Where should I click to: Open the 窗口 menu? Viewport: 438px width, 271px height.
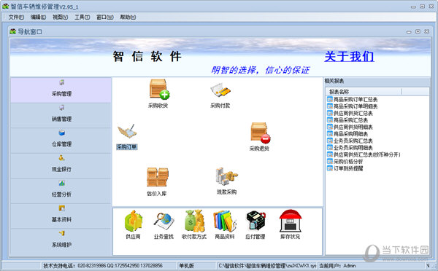104,17
